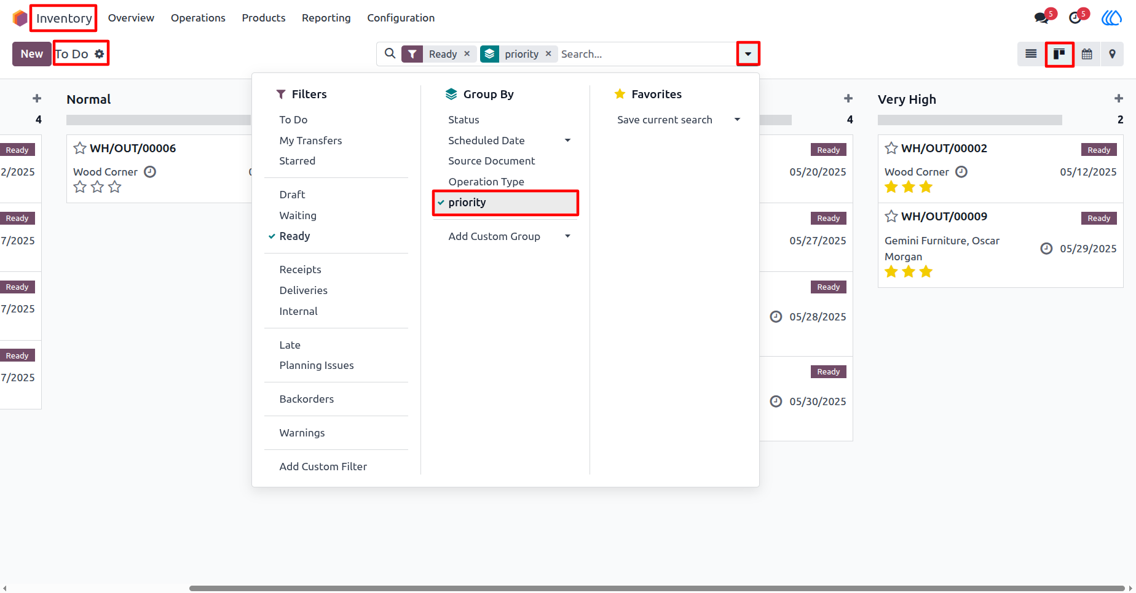Open the Operations menu
The height and width of the screenshot is (593, 1136).
198,18
